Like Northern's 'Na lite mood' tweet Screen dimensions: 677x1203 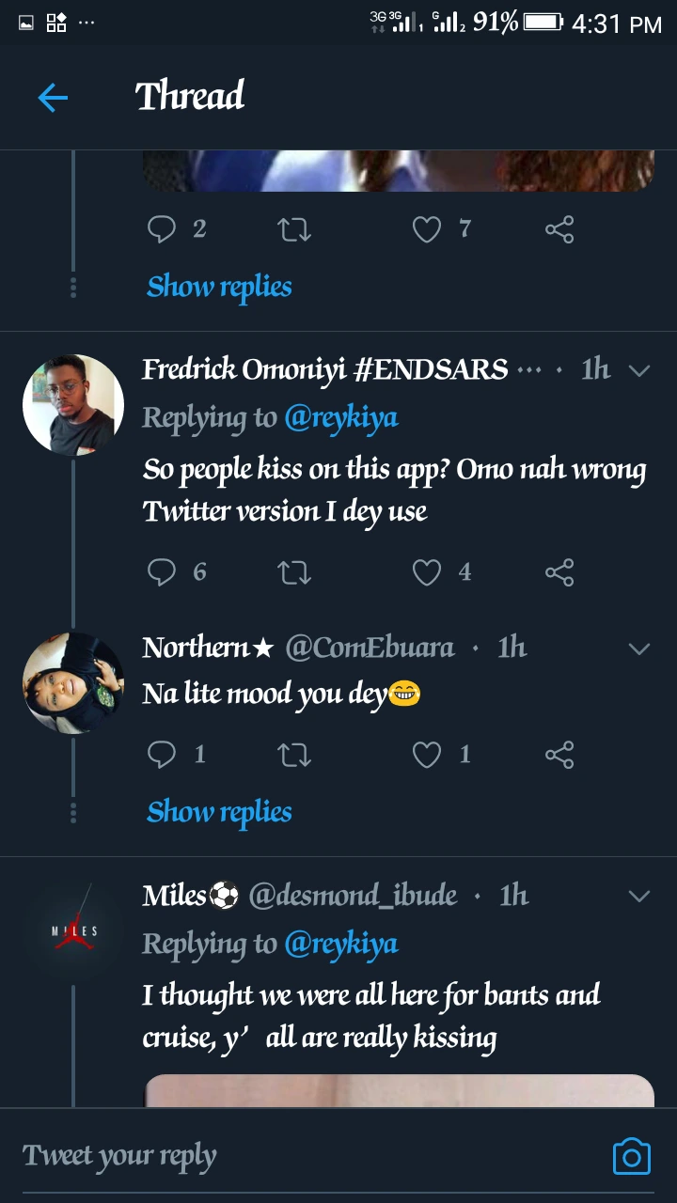click(x=428, y=754)
